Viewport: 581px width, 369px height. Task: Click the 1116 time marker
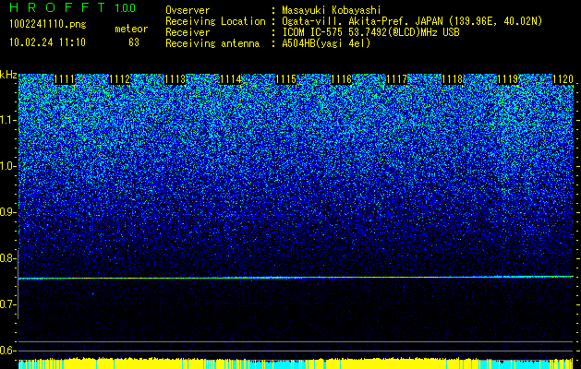tap(341, 79)
